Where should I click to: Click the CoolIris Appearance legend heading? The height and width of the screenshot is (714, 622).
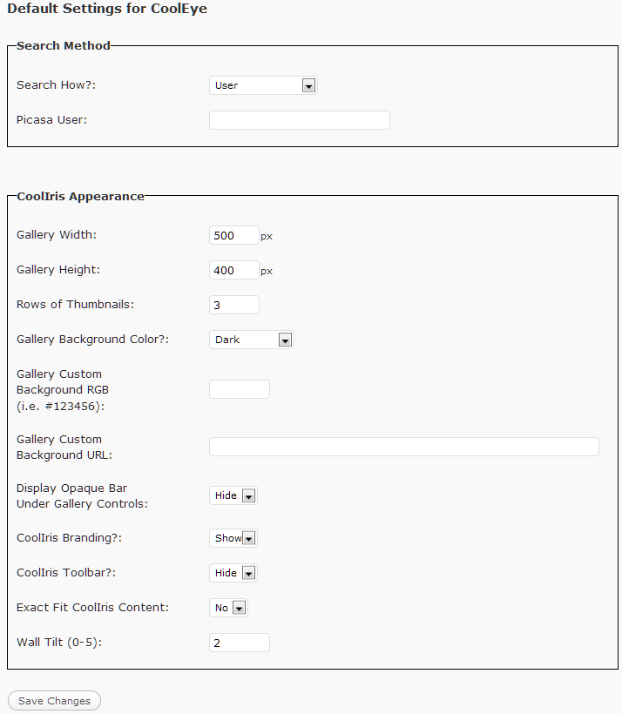pyautogui.click(x=80, y=196)
